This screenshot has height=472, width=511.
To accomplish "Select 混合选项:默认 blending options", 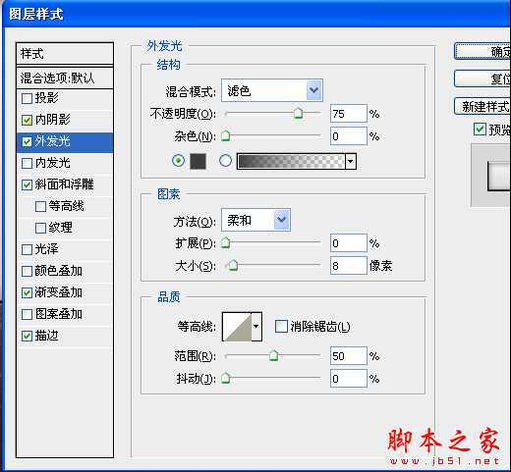I will [65, 79].
